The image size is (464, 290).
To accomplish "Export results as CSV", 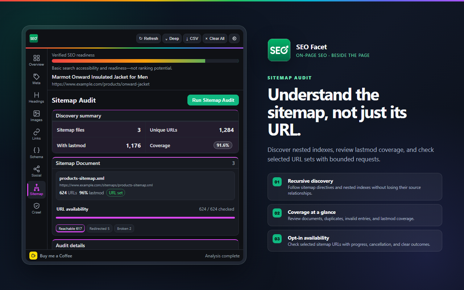I will click(192, 38).
